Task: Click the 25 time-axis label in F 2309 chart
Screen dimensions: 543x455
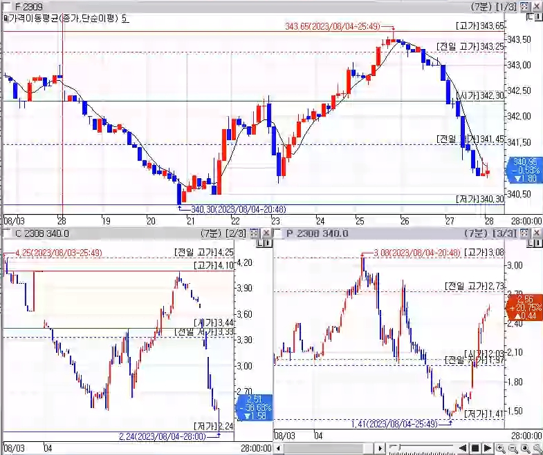Action: pyautogui.click(x=360, y=220)
